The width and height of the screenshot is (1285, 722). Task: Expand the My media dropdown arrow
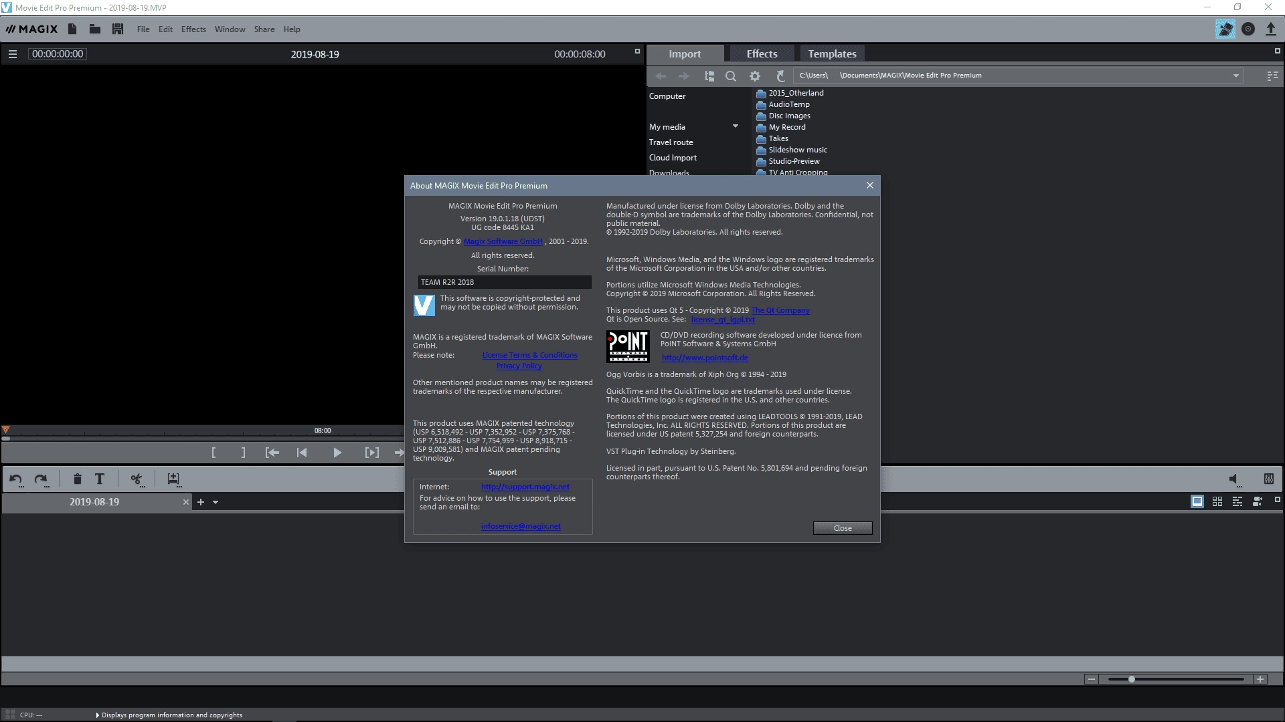(x=736, y=126)
